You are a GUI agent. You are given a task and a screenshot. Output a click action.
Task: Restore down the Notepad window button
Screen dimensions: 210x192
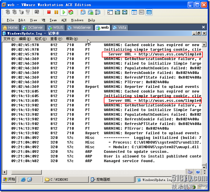pos(199,33)
